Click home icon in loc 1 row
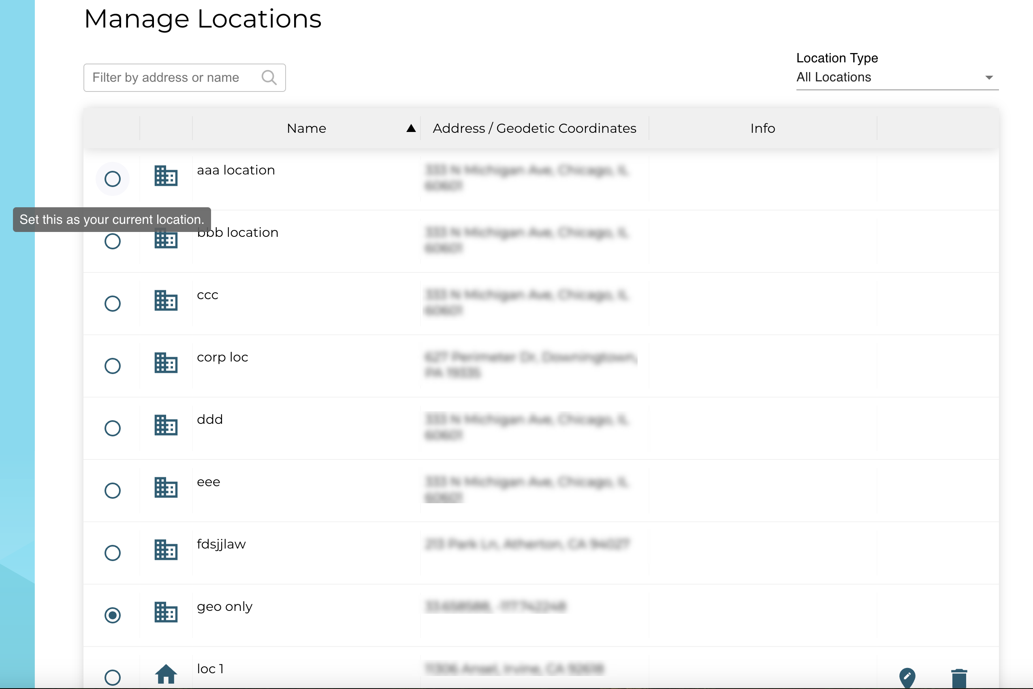Image resolution: width=1033 pixels, height=689 pixels. (x=166, y=674)
